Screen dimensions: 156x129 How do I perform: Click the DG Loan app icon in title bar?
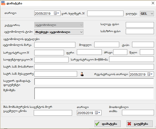tap(3, 3)
